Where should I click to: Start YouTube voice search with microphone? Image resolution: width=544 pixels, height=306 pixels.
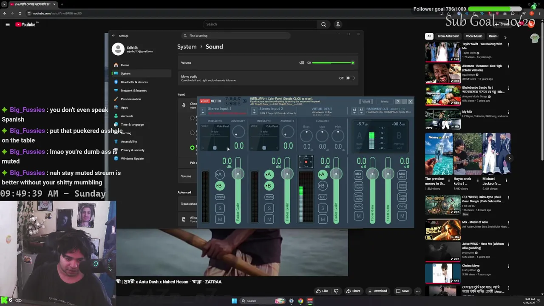(338, 24)
